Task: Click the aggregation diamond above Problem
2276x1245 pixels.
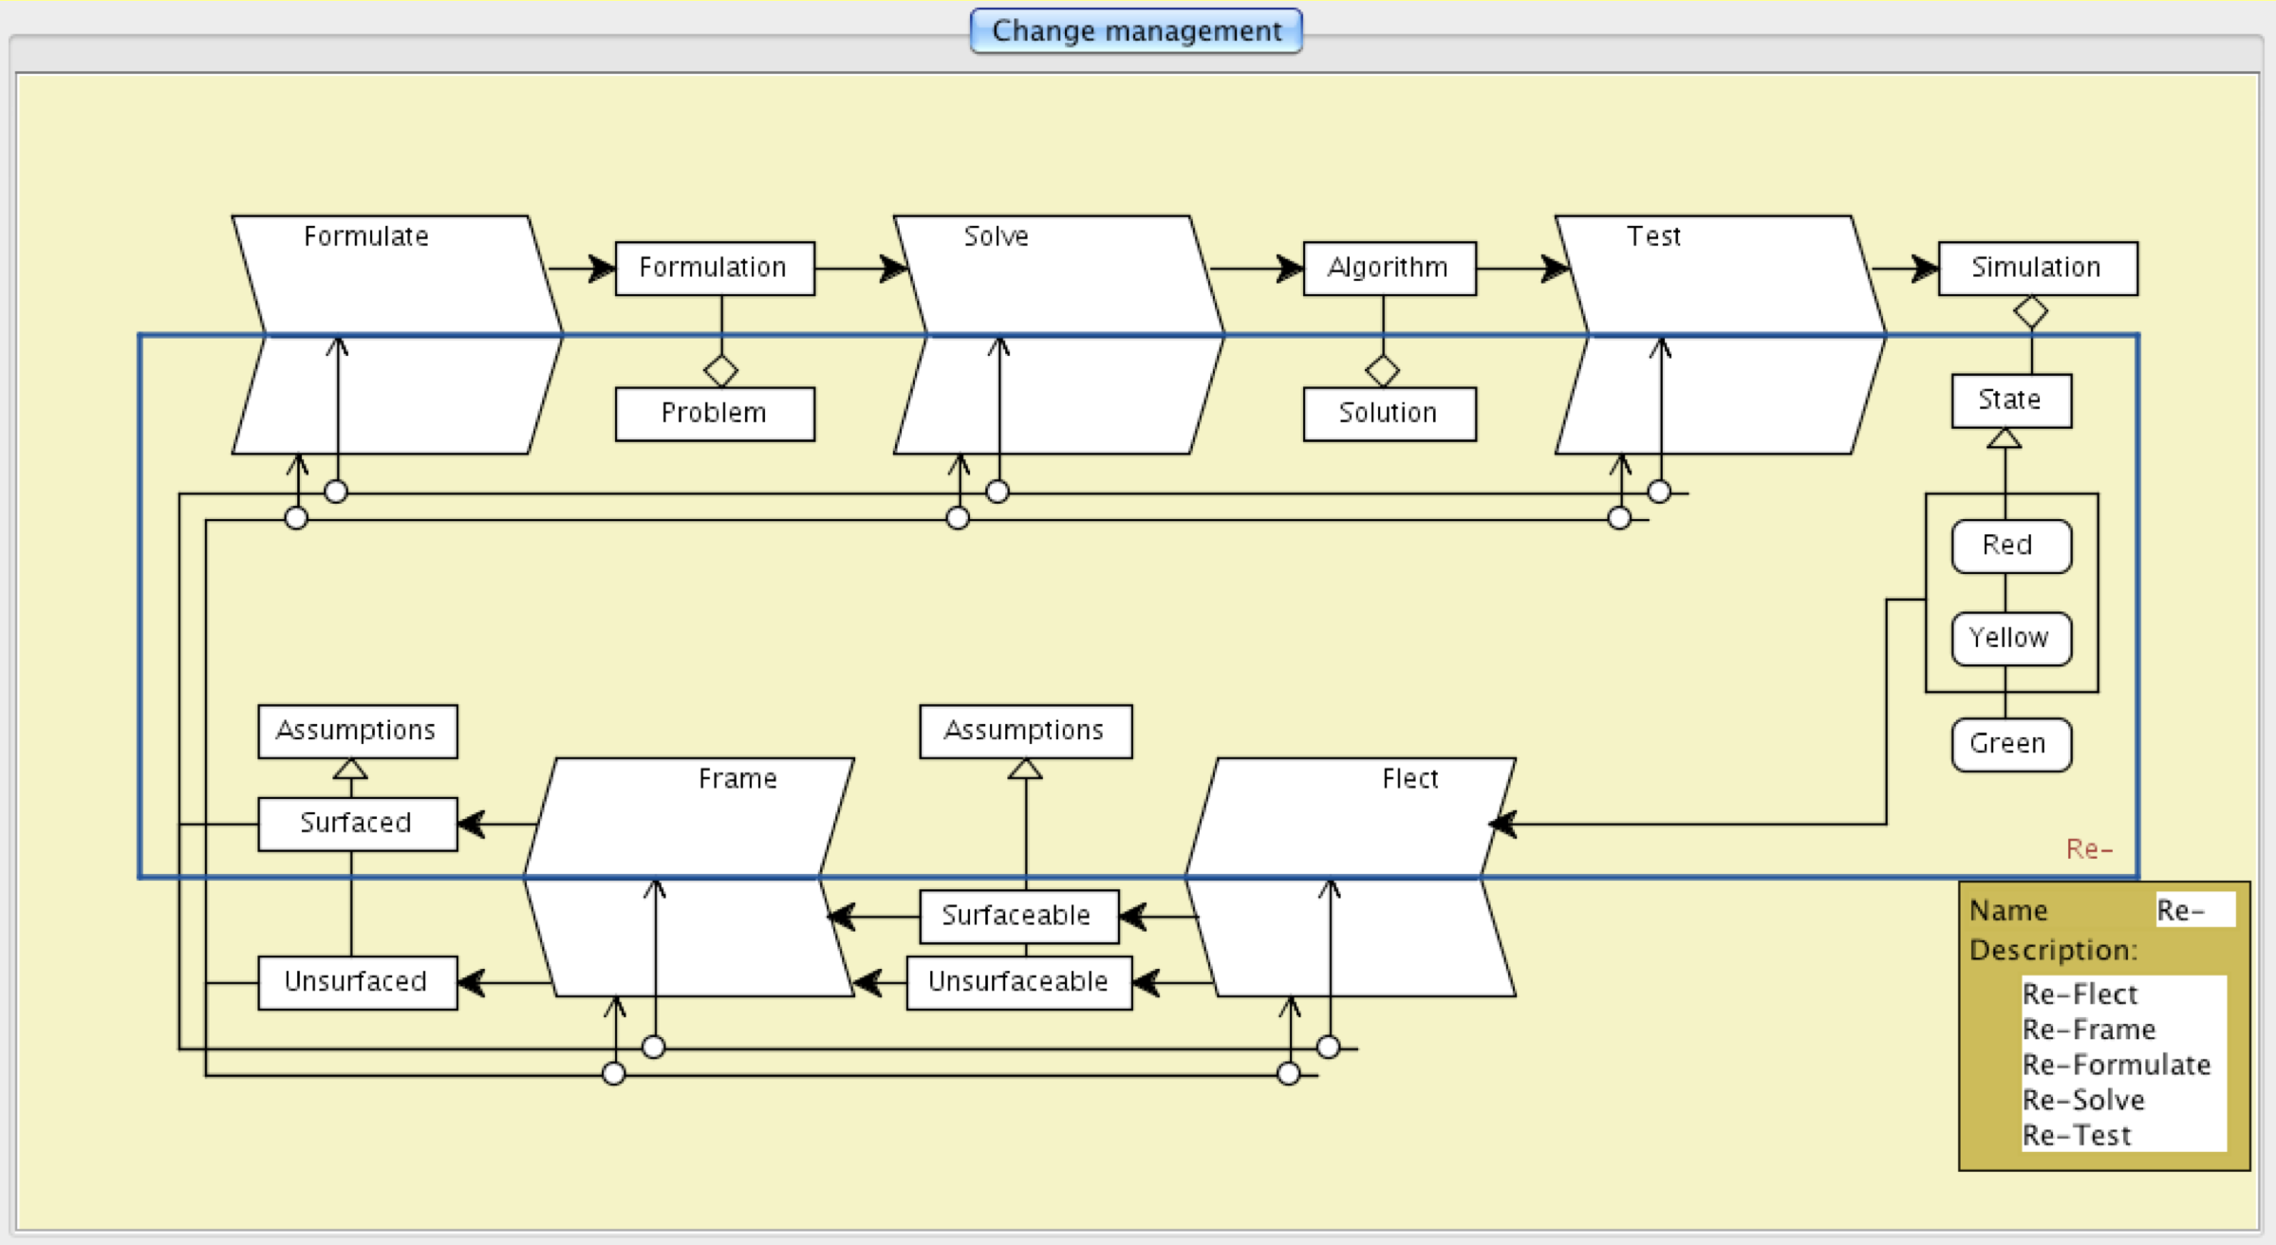Action: click(720, 370)
